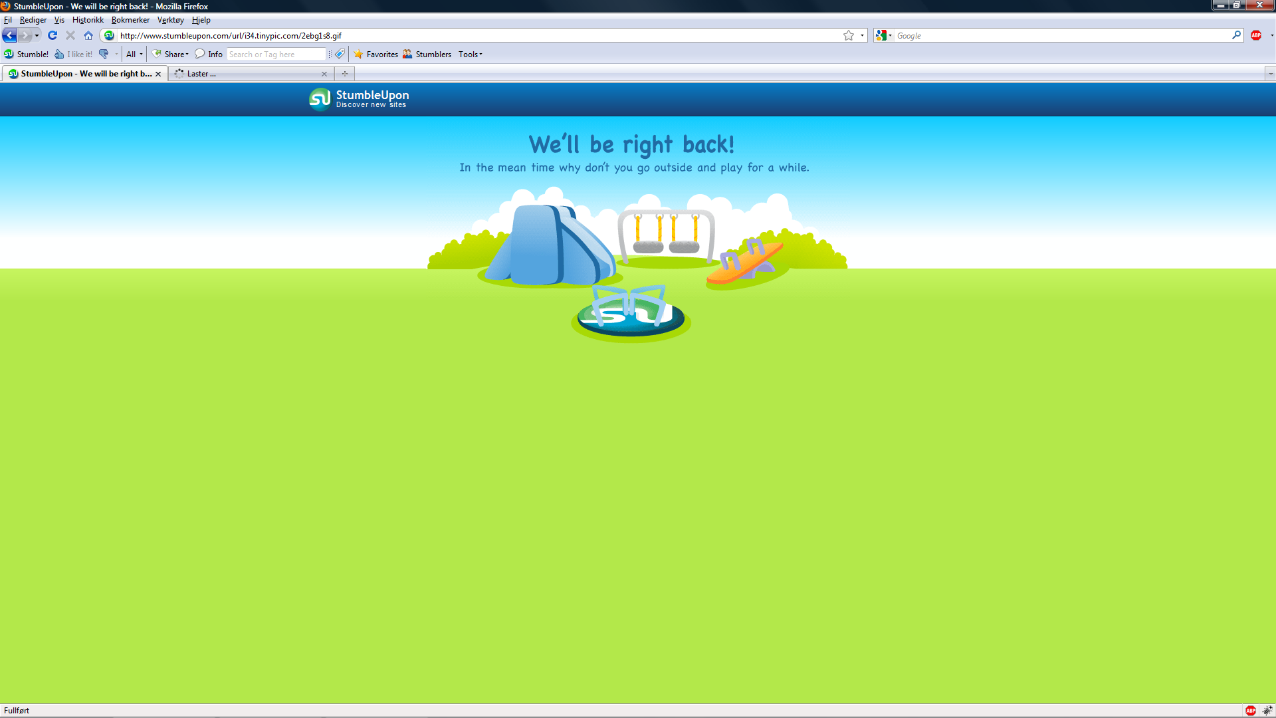Click the SU merry-go-round illustration
Screen dimensions: 1276x718
[x=631, y=311]
